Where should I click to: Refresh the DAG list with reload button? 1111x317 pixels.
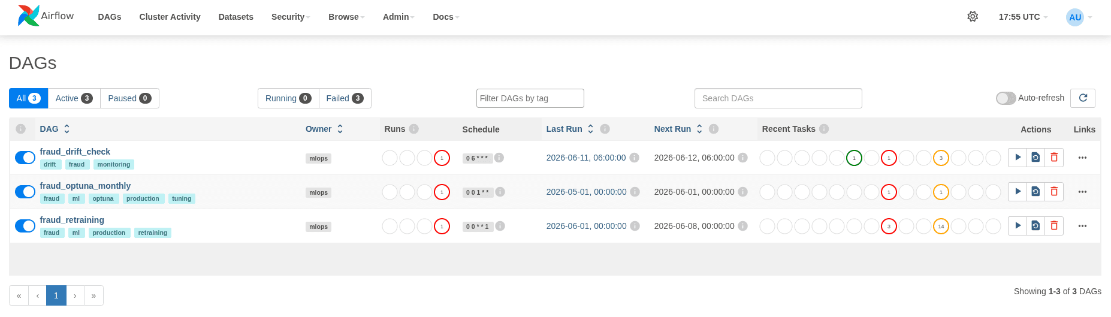[x=1083, y=98]
